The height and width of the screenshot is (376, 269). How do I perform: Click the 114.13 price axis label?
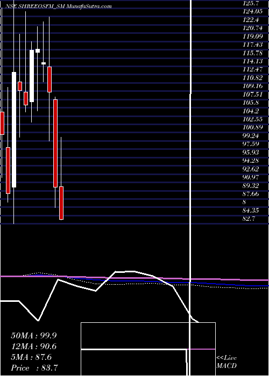click(253, 61)
